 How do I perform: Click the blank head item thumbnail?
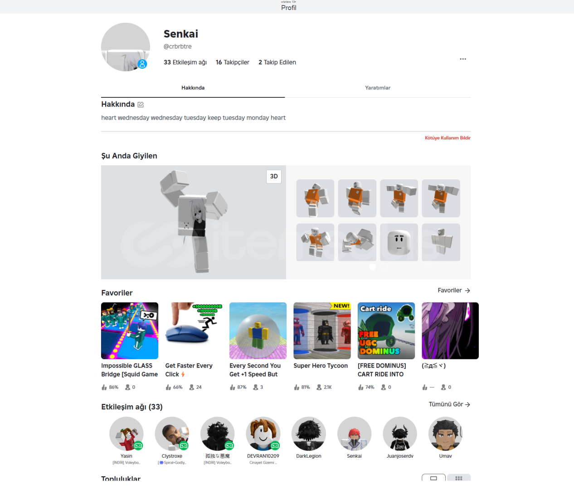point(399,242)
